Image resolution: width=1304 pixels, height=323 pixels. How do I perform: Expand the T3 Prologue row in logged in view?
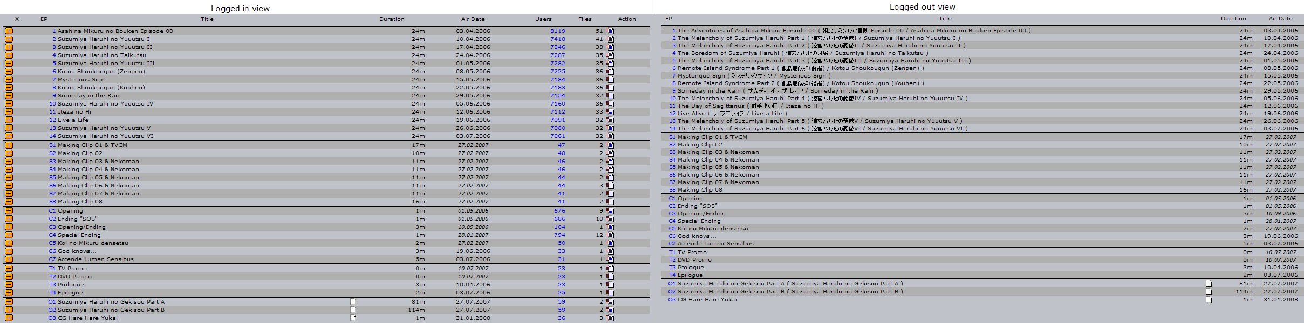pos(9,285)
